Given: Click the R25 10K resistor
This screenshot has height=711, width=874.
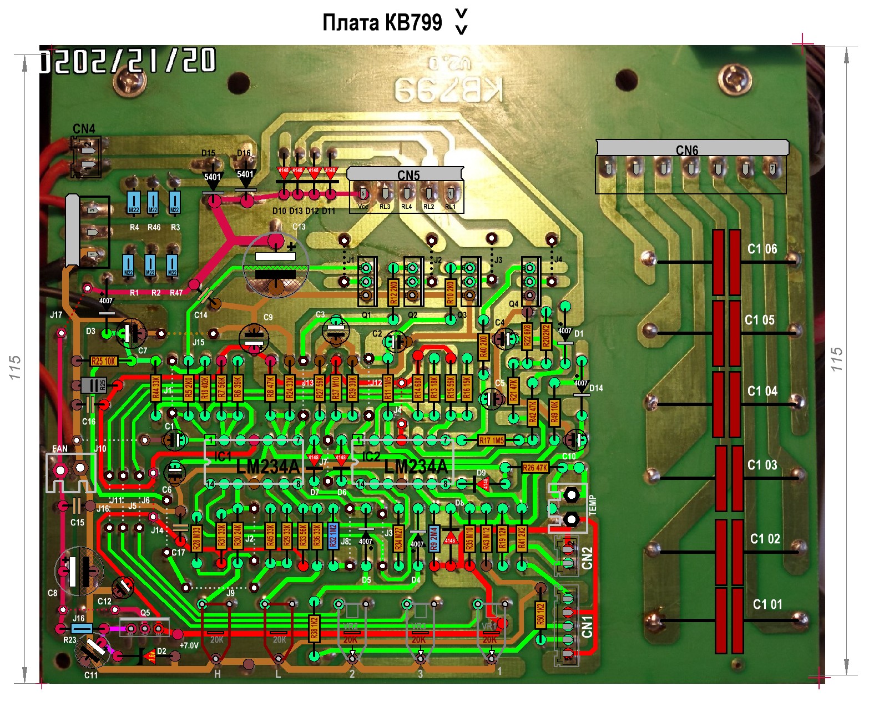Looking at the screenshot, I should pyautogui.click(x=104, y=361).
